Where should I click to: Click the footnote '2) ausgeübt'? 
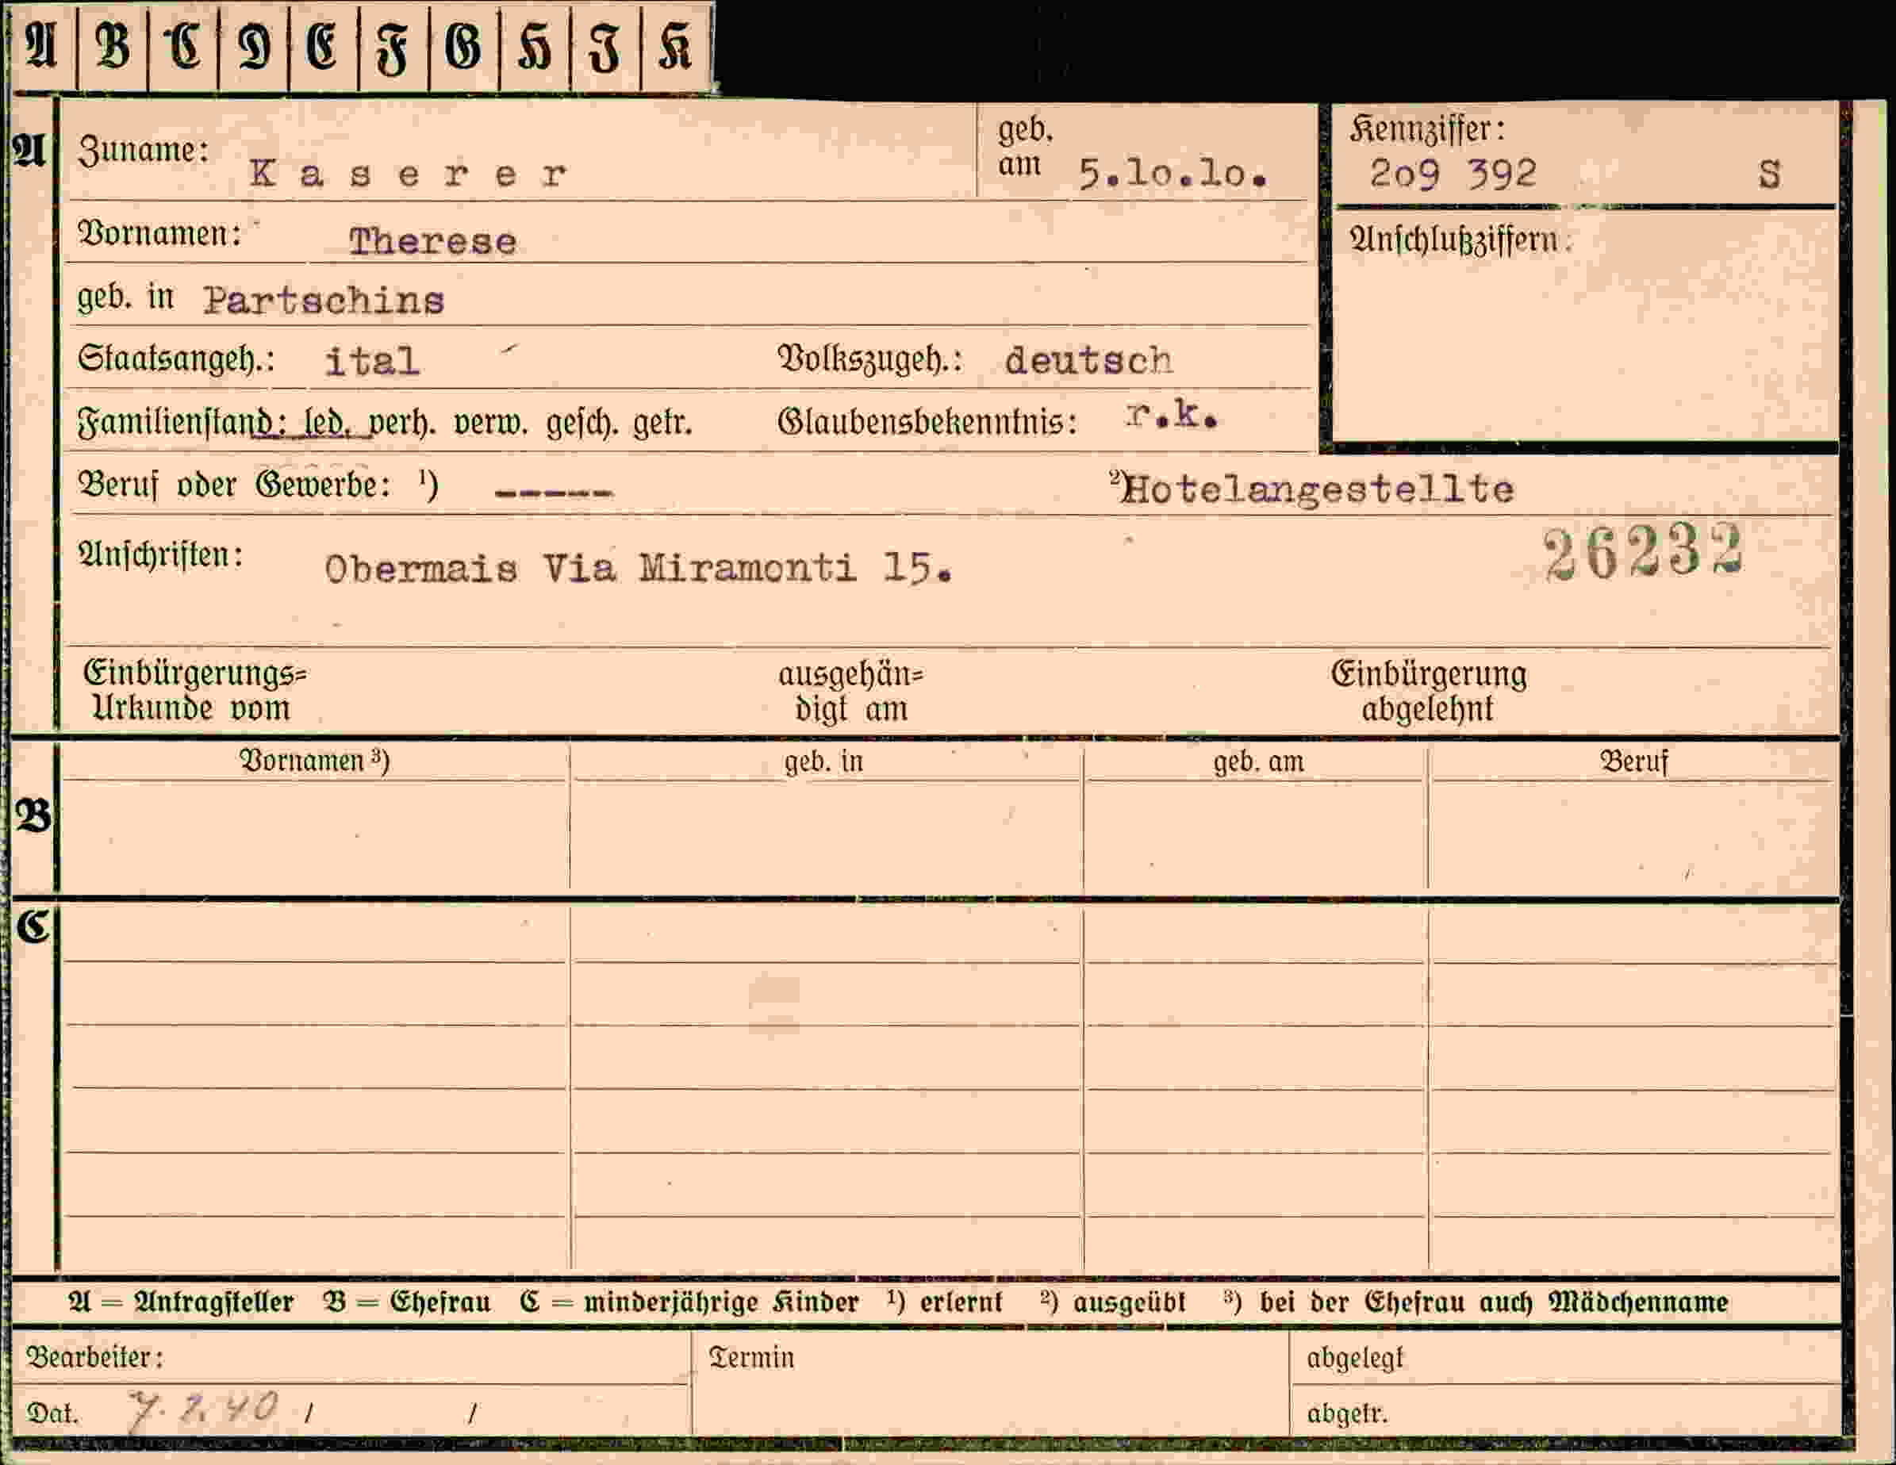tap(1112, 1302)
